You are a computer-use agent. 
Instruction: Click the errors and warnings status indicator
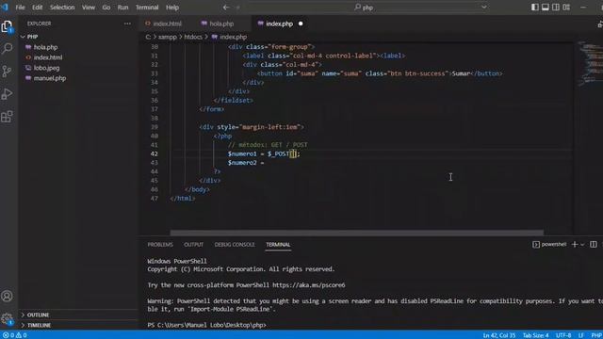click(15, 335)
